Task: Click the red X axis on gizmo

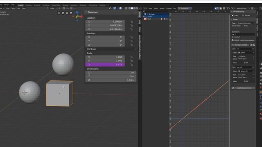Action: click(x=81, y=16)
